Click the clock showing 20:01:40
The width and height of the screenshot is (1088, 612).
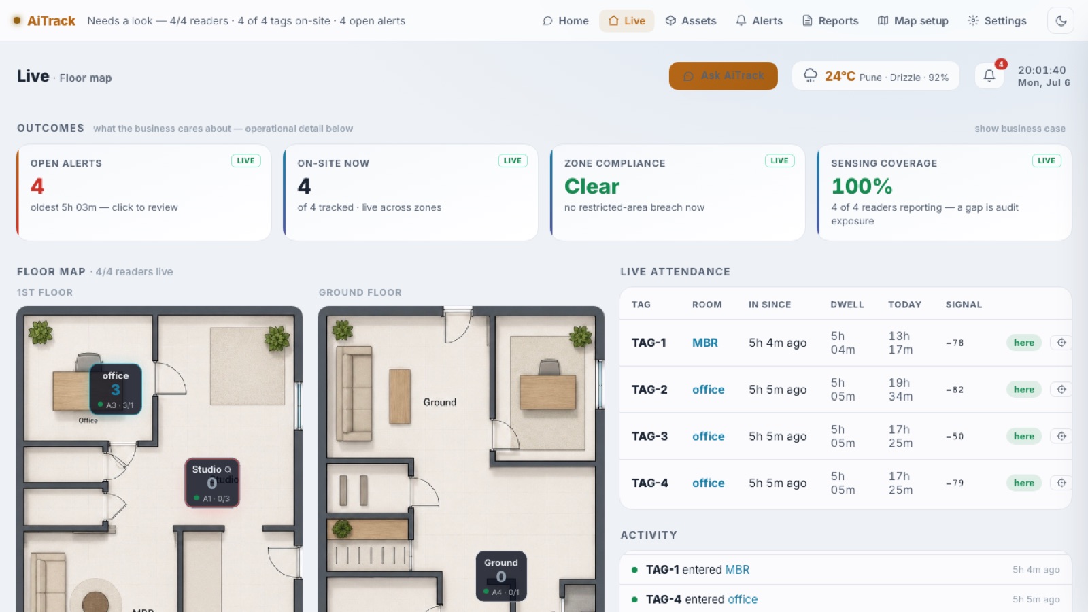[x=1042, y=70]
